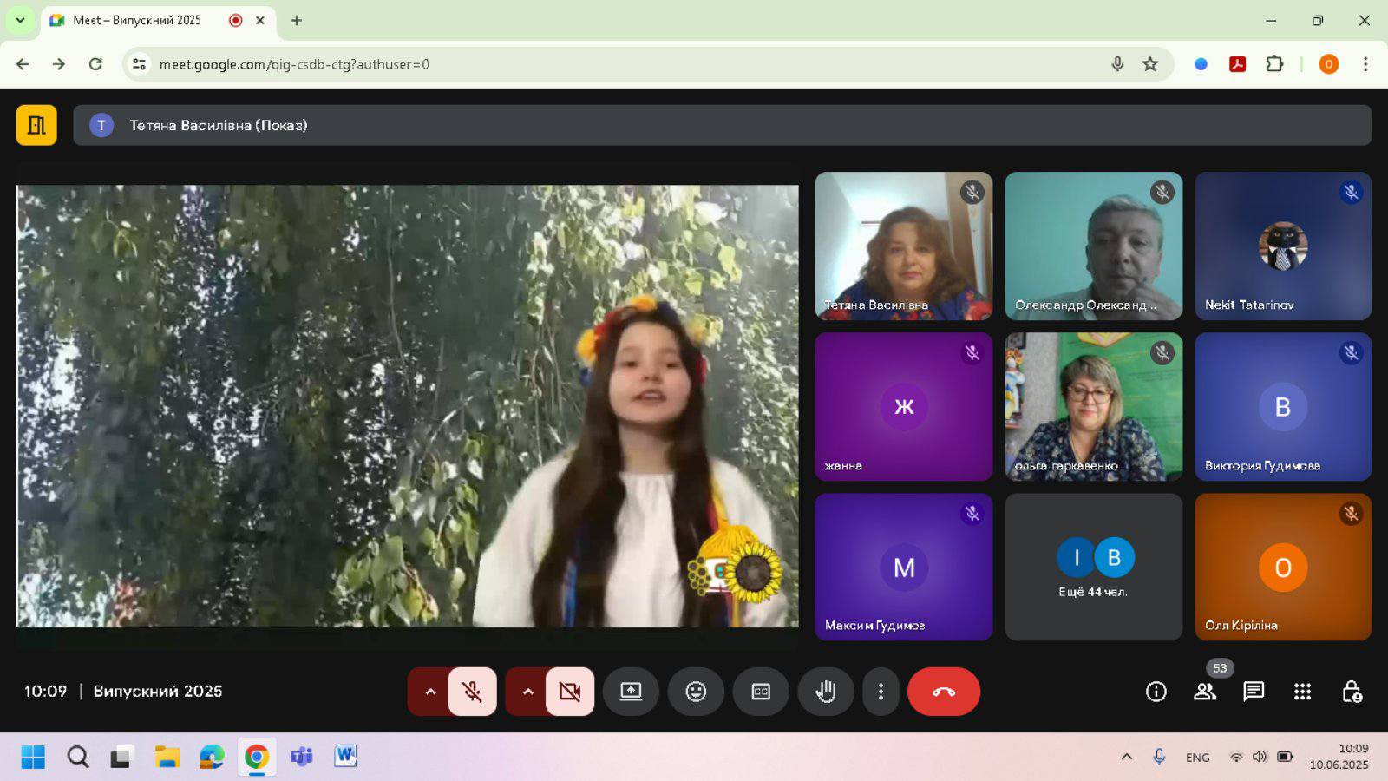The width and height of the screenshot is (1388, 781).
Task: Expand audio settings arrow beside microphone
Action: click(x=430, y=692)
